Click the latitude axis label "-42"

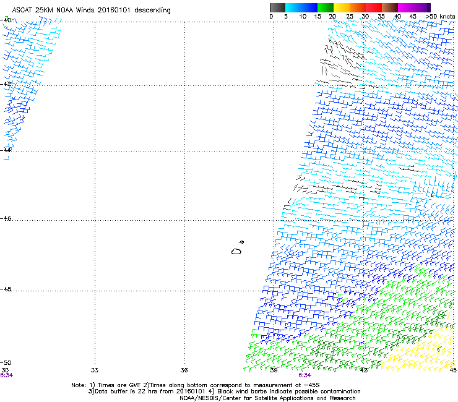click(6, 83)
